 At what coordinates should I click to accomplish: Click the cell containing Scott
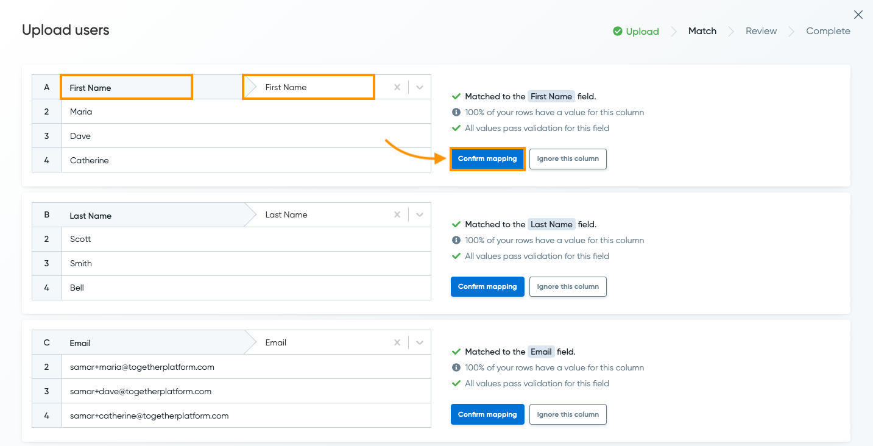(246, 239)
